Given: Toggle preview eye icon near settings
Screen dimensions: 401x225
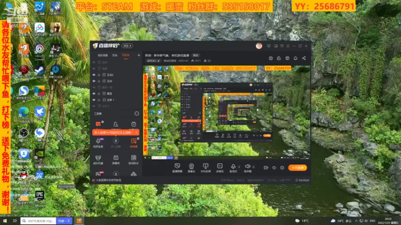Looking at the screenshot, I should pyautogui.click(x=274, y=167).
